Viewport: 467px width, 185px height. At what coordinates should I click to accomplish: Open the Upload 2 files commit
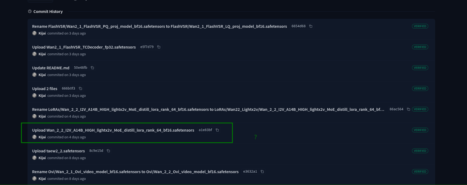[x=45, y=89]
